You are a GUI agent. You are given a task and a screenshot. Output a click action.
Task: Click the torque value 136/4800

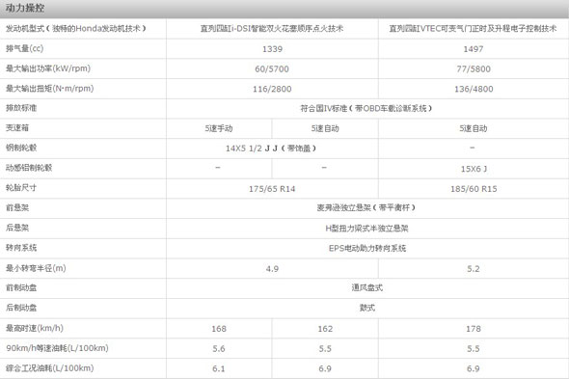474,89
